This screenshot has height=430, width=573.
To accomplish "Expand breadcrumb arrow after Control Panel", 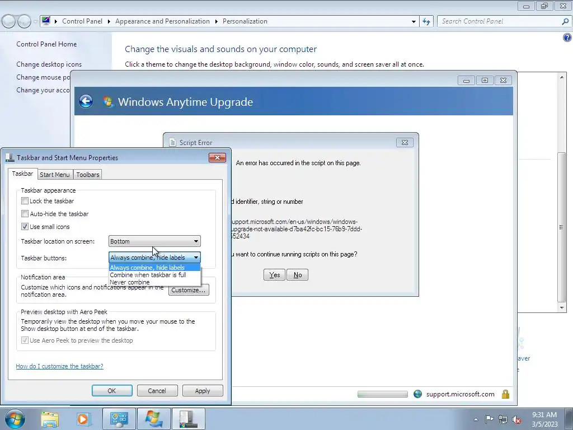I will [x=109, y=21].
